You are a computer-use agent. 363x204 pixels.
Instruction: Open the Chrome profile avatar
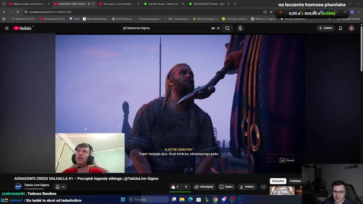tap(352, 12)
